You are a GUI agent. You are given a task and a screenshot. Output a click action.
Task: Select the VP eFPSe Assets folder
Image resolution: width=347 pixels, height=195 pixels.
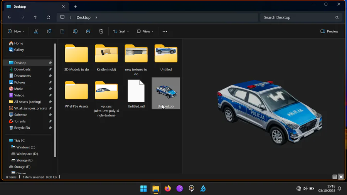pyautogui.click(x=77, y=95)
